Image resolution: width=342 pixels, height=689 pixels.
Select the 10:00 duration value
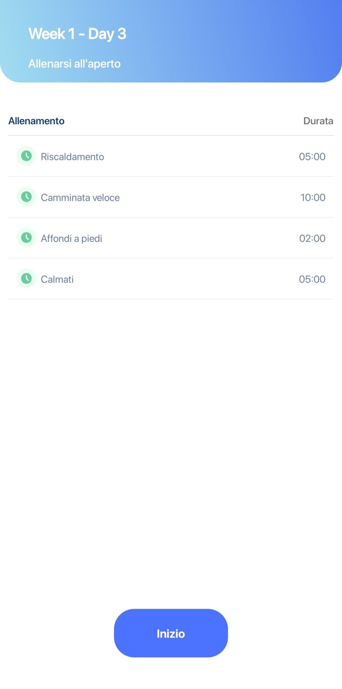tap(313, 197)
